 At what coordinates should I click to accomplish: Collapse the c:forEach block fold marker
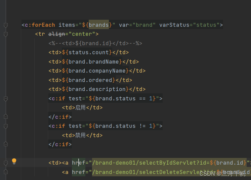6,25
